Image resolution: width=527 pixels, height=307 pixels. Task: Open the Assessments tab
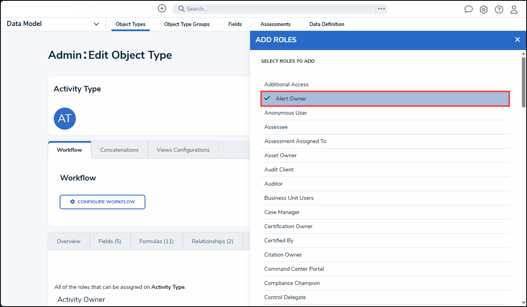click(275, 24)
